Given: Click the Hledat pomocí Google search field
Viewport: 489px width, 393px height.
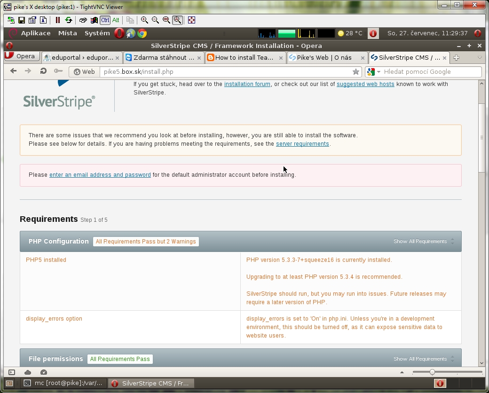Looking at the screenshot, I should 432,72.
